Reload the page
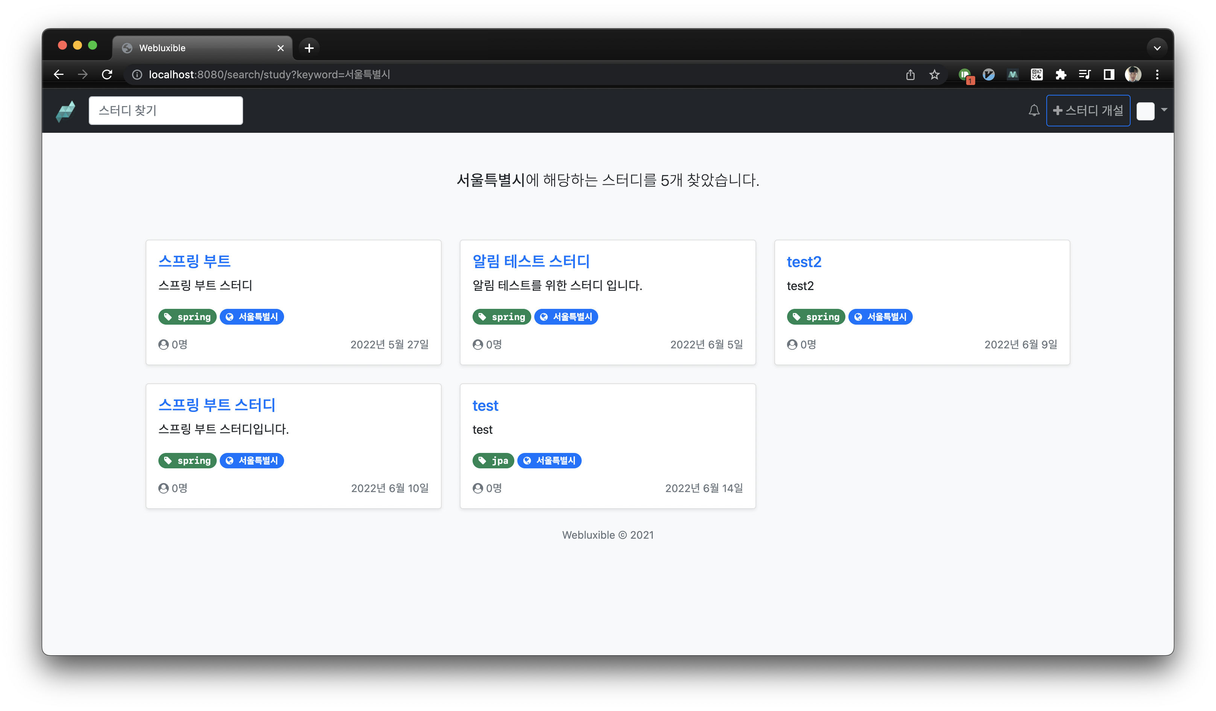 (107, 75)
